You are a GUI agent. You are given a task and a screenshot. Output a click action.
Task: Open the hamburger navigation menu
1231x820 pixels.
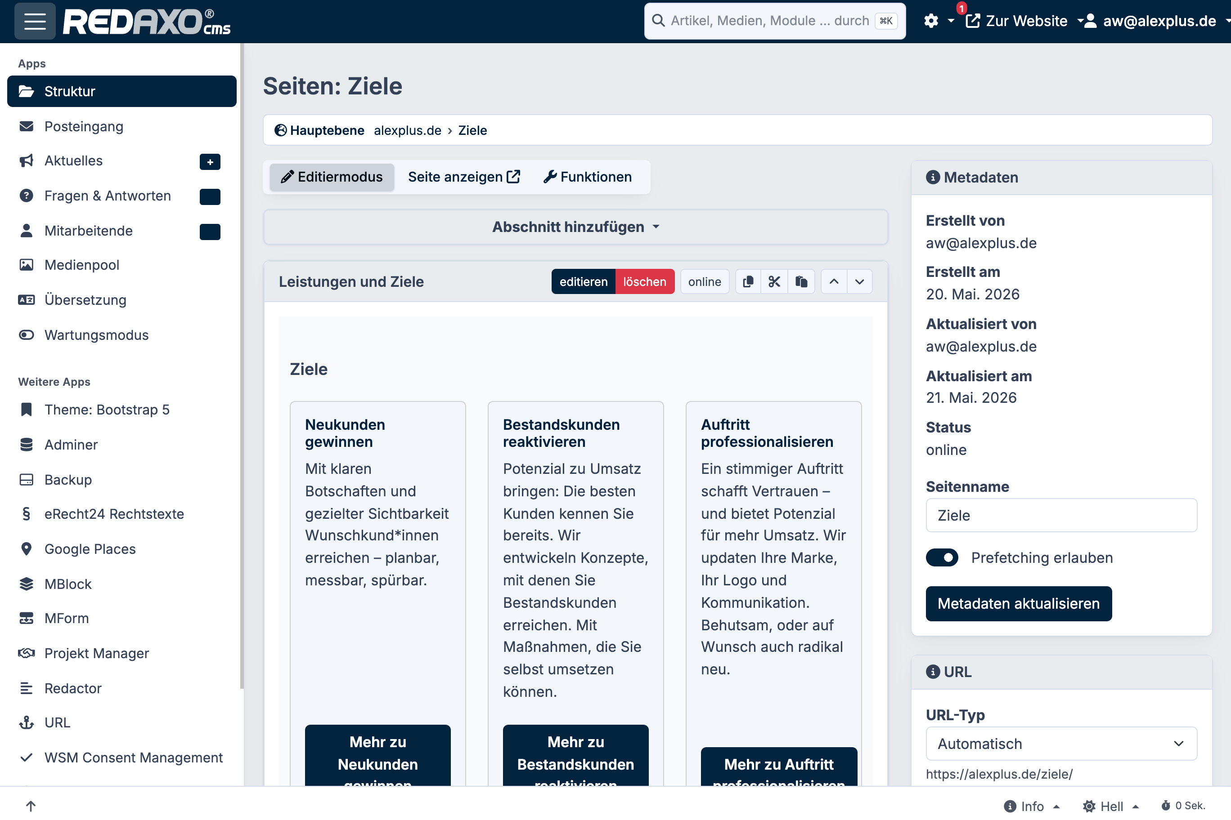tap(35, 21)
